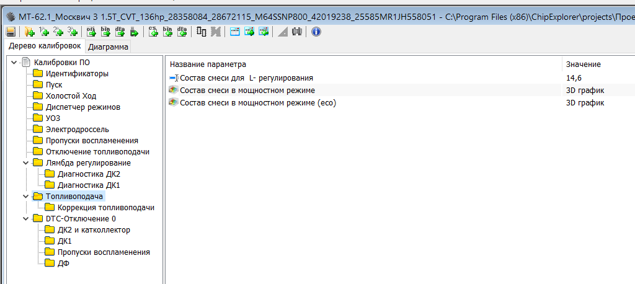Click the add item 2 toolbar icon
635x284 pixels.
[x=58, y=32]
